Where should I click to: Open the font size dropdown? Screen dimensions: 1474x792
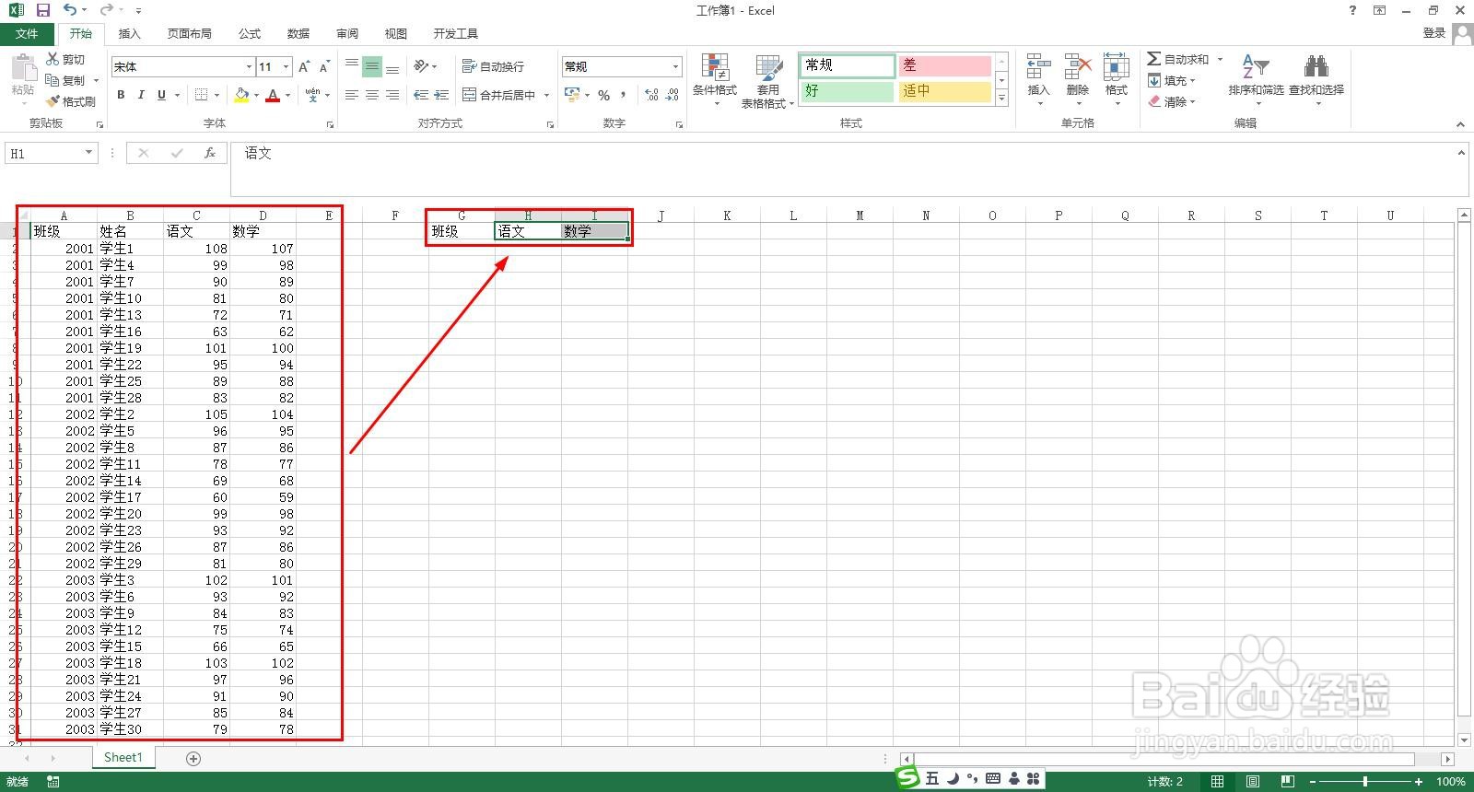286,66
